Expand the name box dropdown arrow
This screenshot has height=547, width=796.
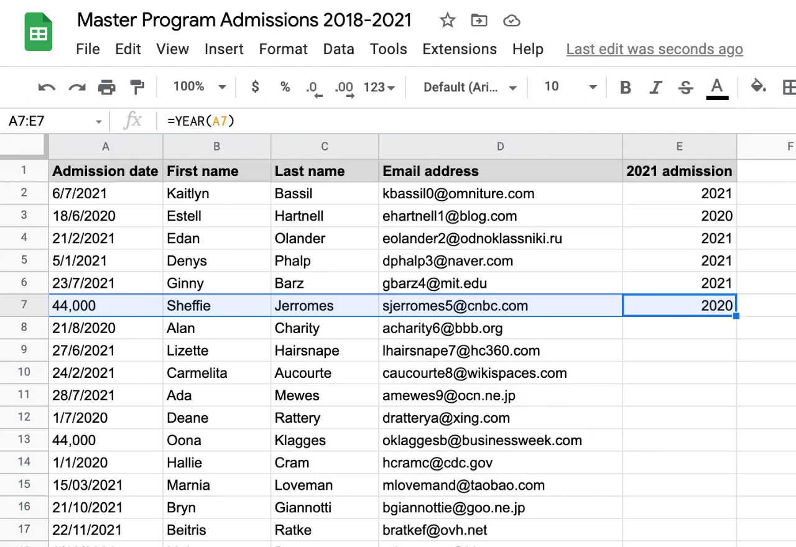98,122
